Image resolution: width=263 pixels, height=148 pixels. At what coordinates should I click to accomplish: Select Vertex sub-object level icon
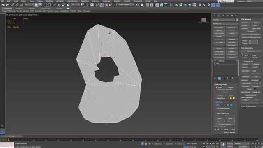(x=218, y=105)
